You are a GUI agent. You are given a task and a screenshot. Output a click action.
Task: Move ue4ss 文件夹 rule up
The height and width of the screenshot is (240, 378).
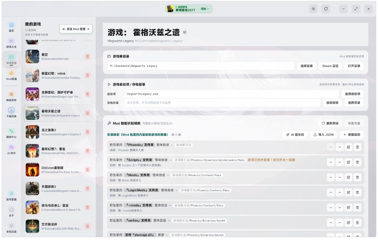click(x=330, y=223)
